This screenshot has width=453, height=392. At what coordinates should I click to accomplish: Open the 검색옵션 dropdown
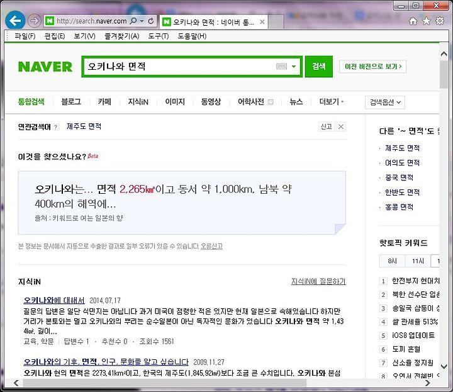385,103
